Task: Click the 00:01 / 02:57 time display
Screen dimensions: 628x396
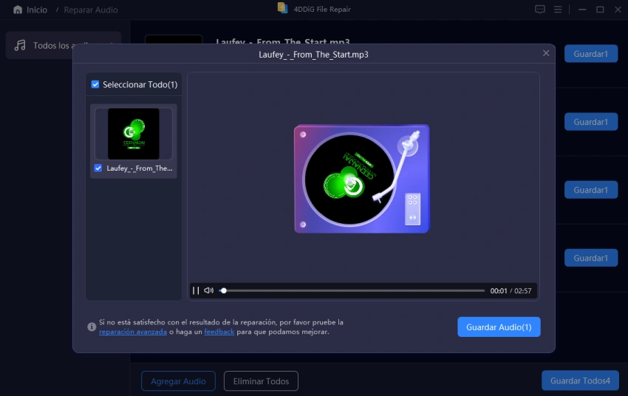Action: pyautogui.click(x=511, y=290)
